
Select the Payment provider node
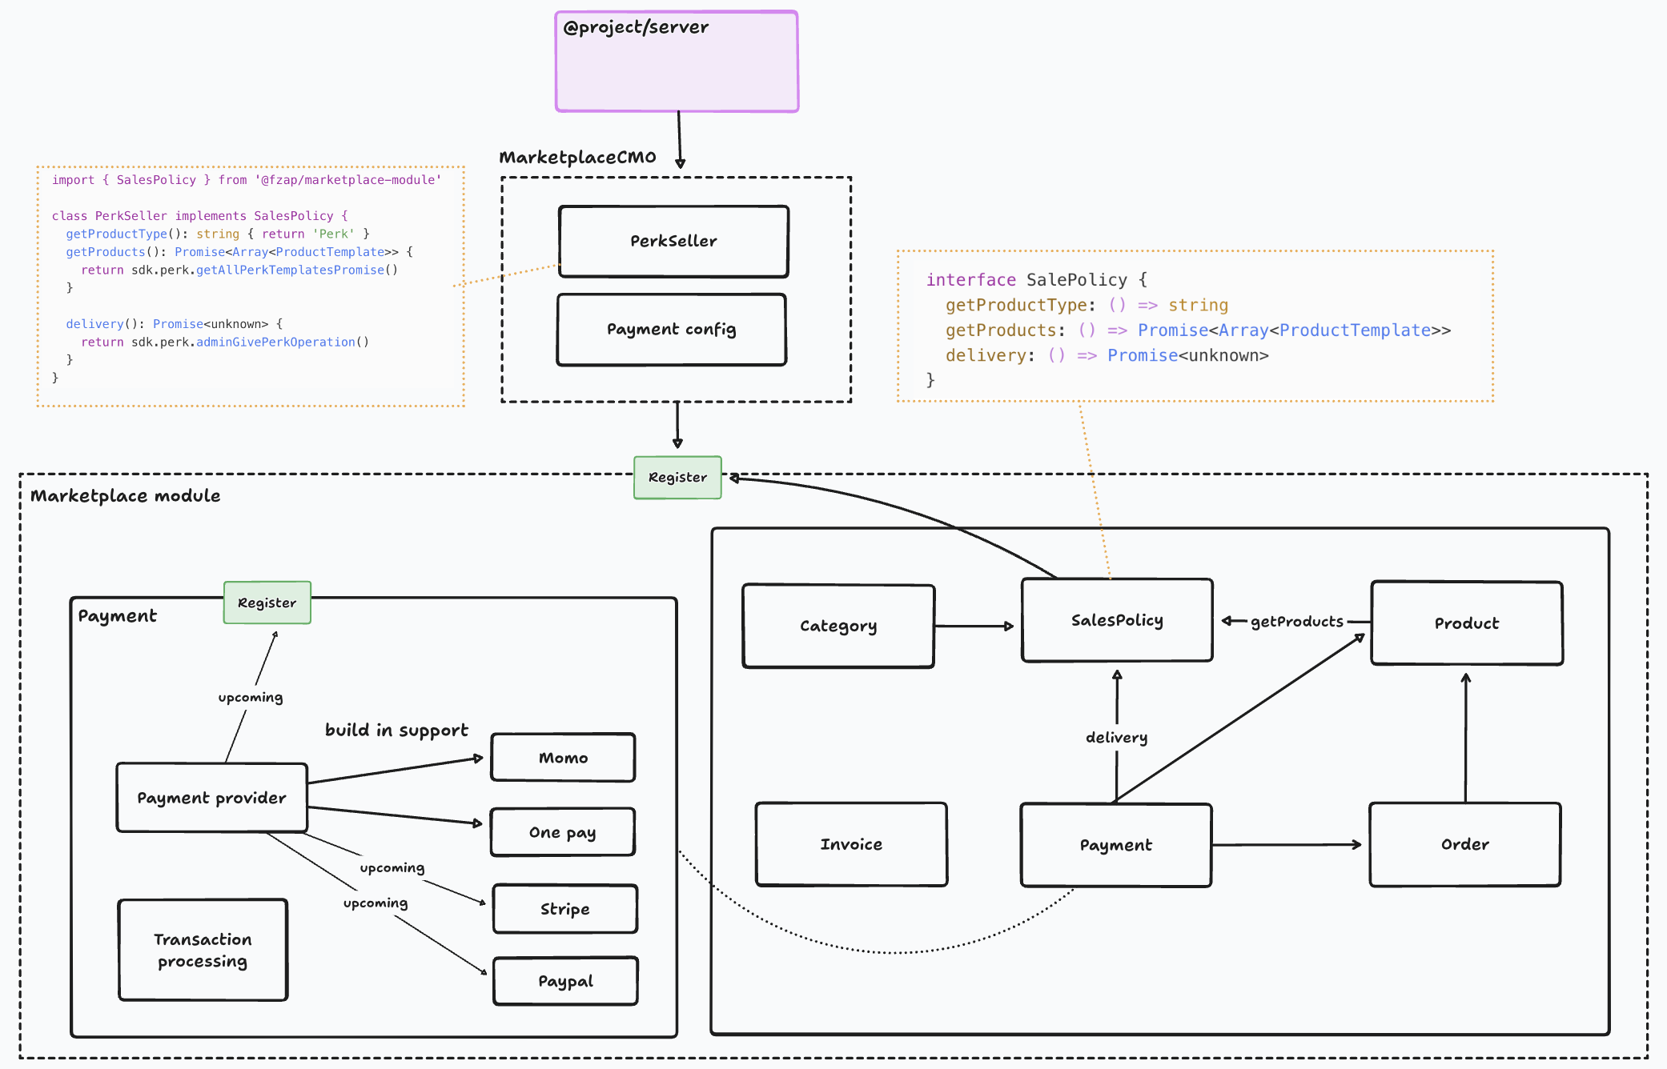tap(211, 797)
